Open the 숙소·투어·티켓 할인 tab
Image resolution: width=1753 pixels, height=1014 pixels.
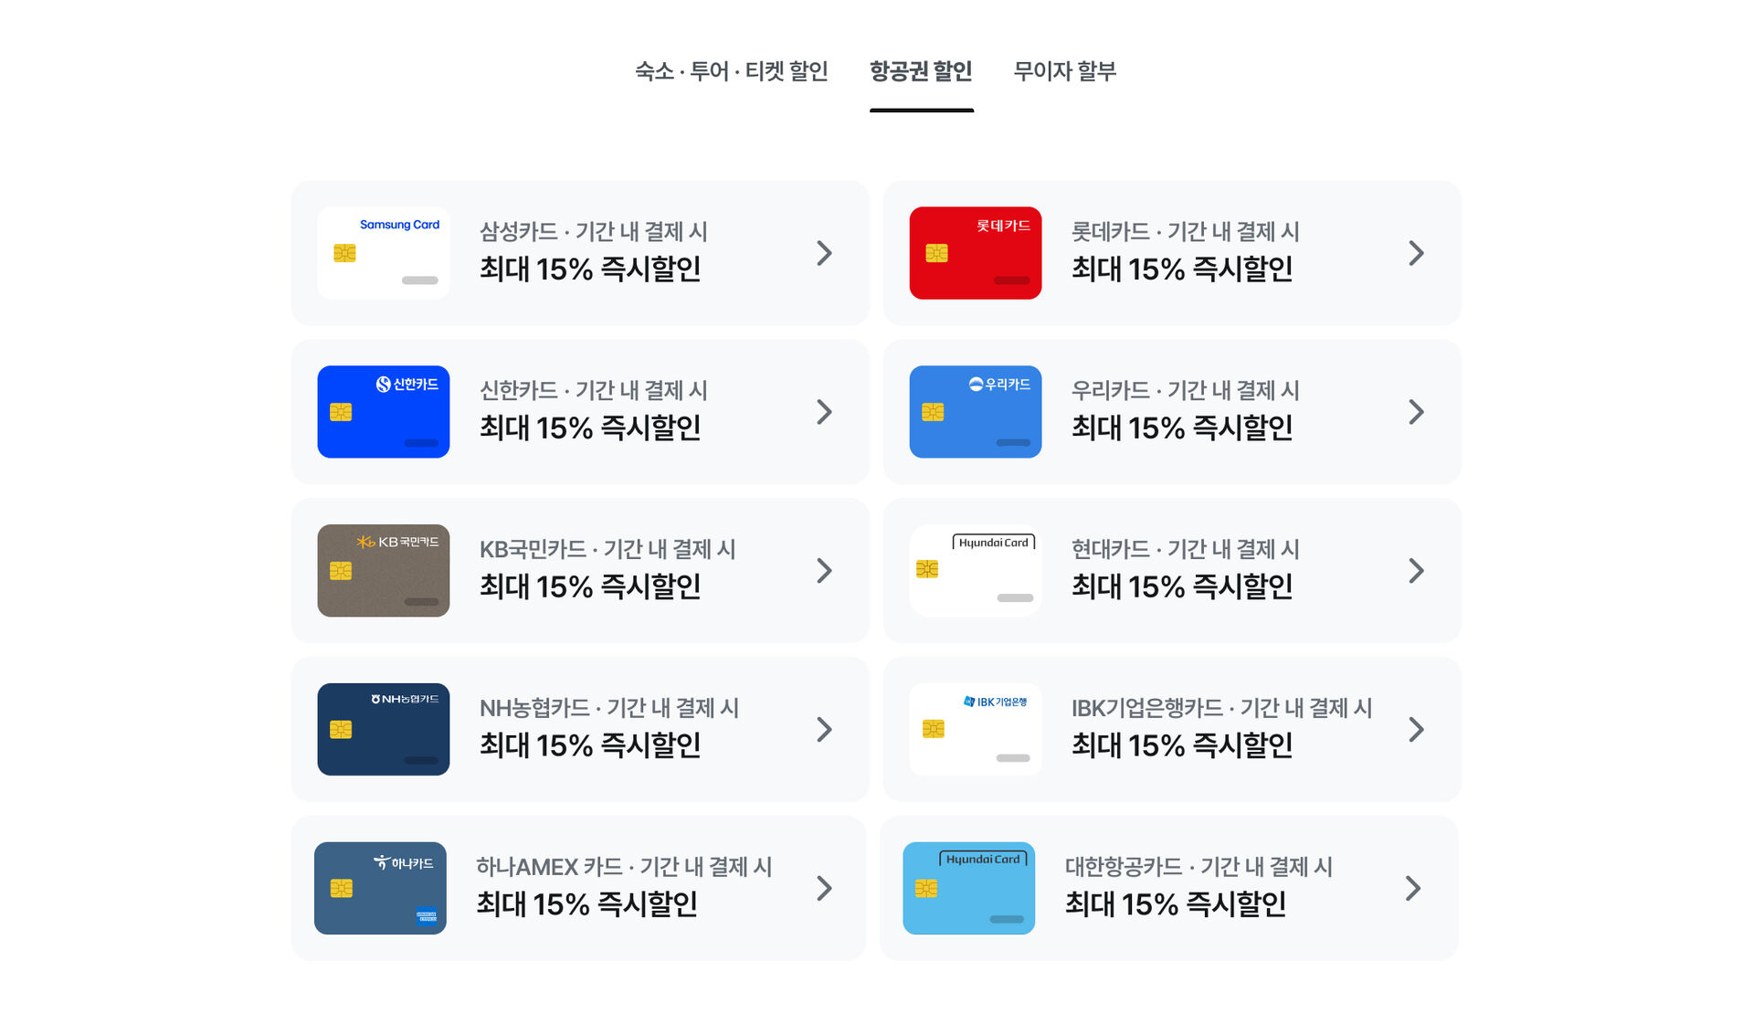point(731,71)
